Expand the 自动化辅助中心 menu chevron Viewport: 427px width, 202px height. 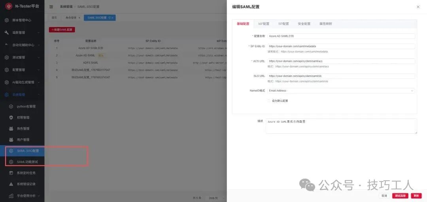coord(38,45)
